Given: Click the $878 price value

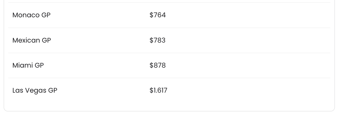Looking at the screenshot, I should [x=158, y=65].
